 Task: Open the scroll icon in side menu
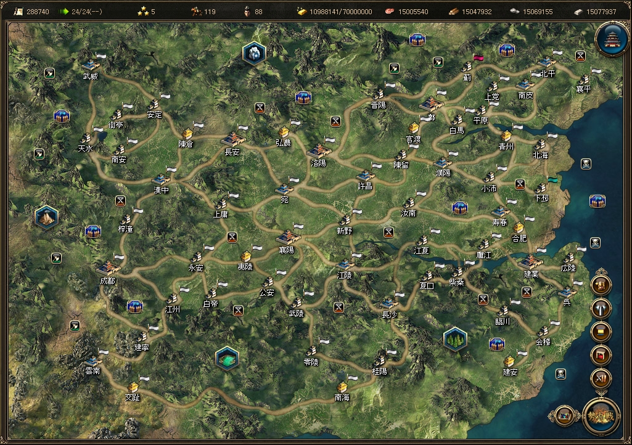pos(601,332)
